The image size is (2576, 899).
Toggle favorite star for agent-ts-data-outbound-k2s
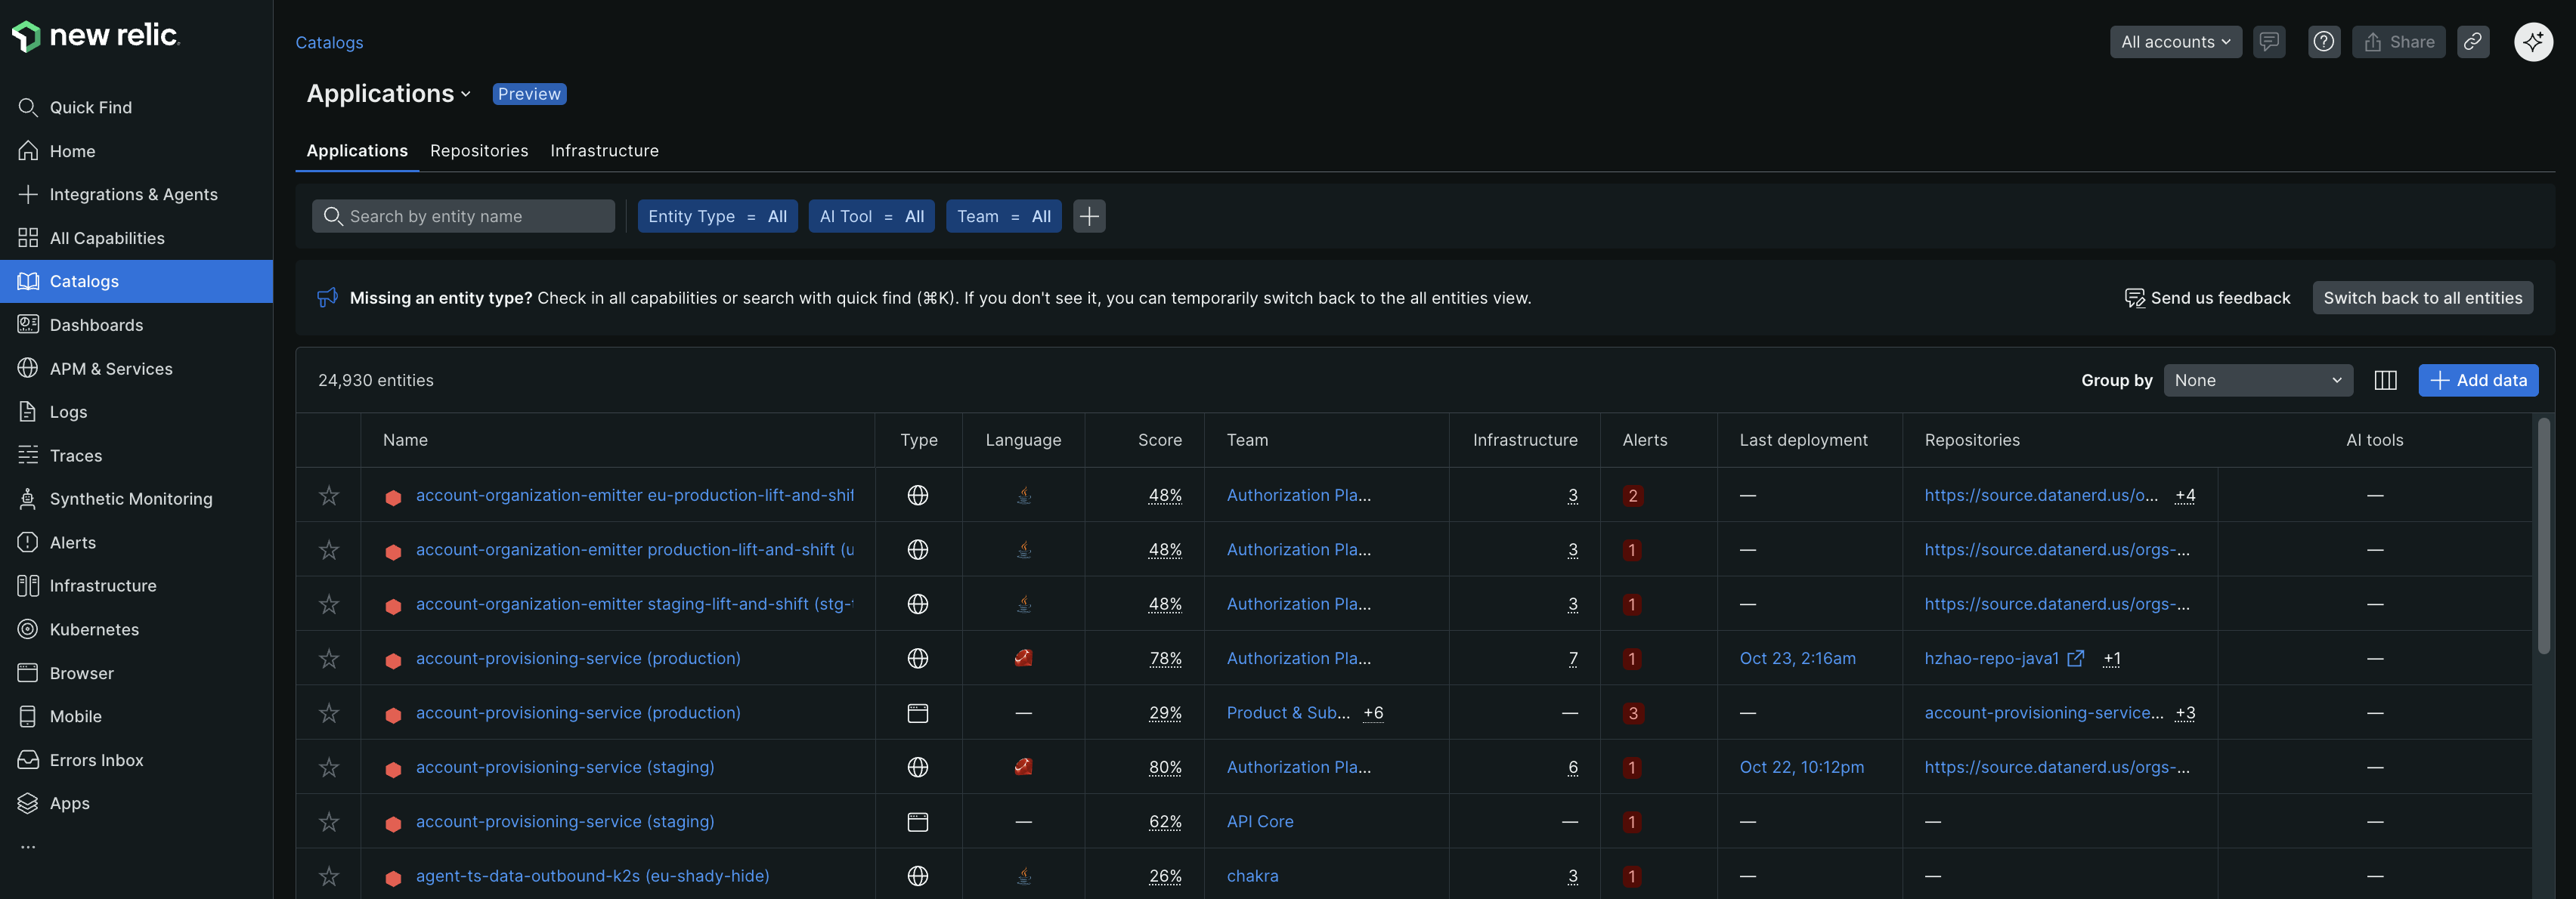pos(329,876)
